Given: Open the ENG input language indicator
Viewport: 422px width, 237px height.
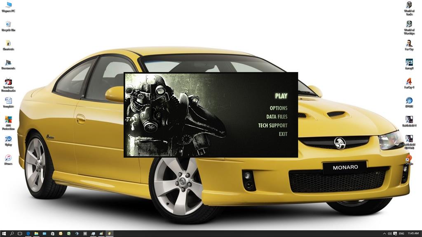Looking at the screenshot, I should pos(401,234).
